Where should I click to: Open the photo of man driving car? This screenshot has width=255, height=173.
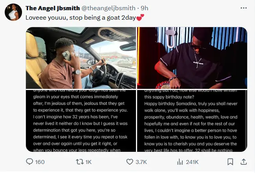click(x=81, y=58)
